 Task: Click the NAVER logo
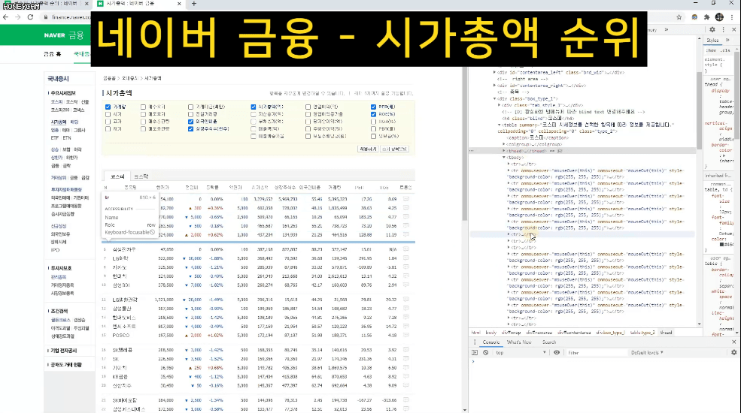[54, 35]
